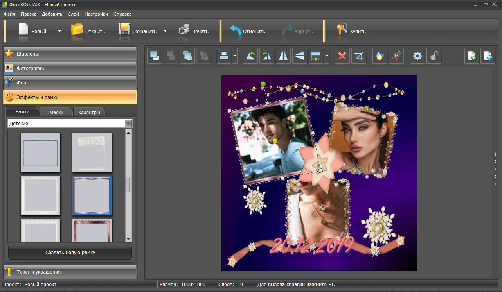Rotate the layer right by 90 degrees
502x292 pixels.
pos(267,56)
